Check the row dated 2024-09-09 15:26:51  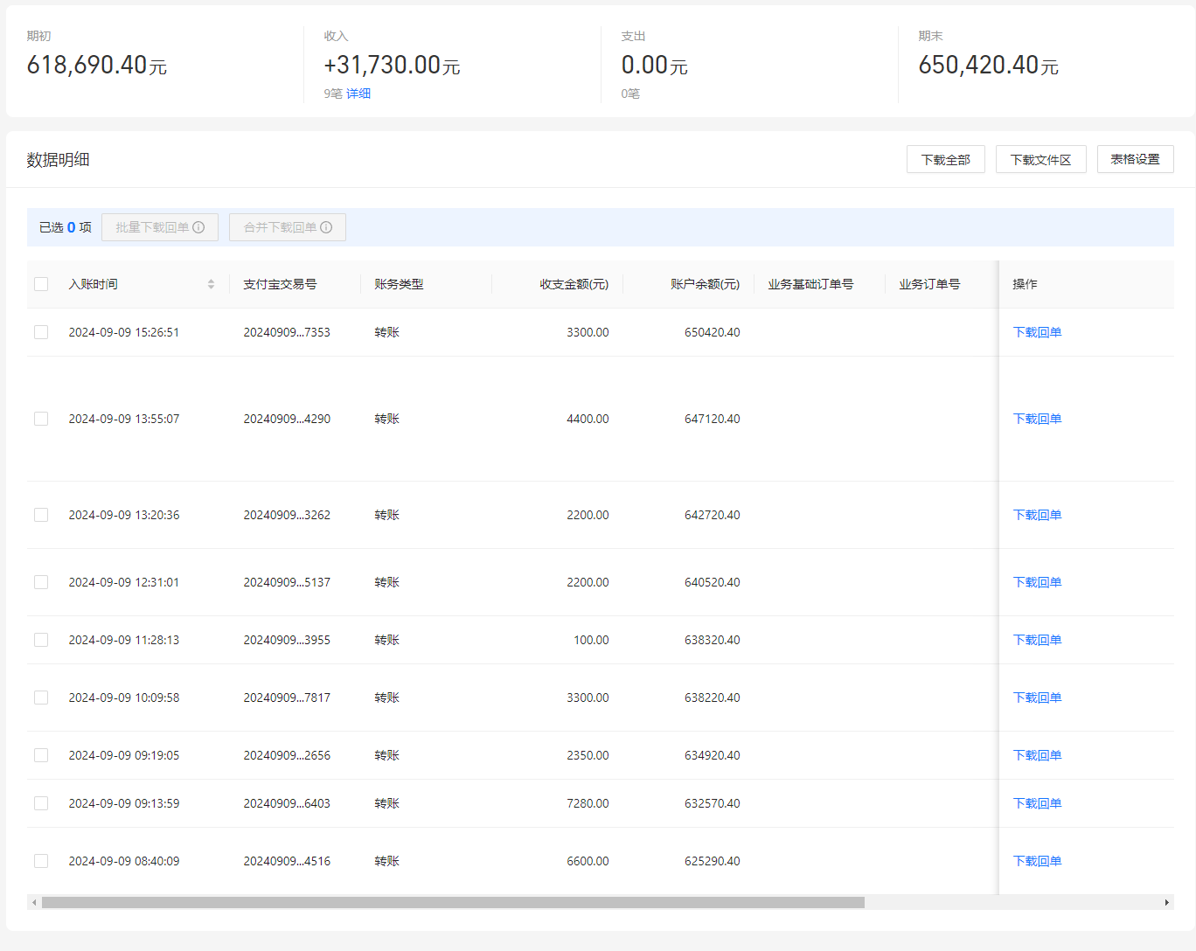point(41,332)
